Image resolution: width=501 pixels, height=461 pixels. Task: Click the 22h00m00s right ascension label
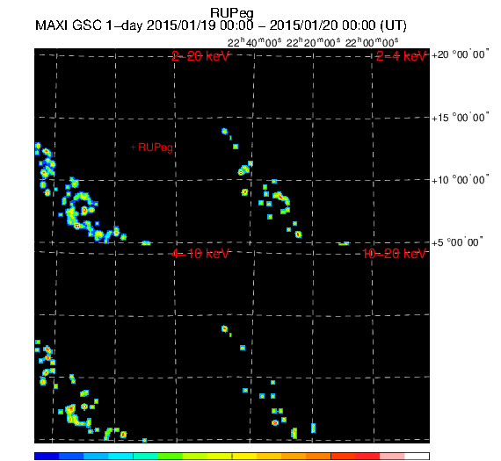(x=372, y=42)
